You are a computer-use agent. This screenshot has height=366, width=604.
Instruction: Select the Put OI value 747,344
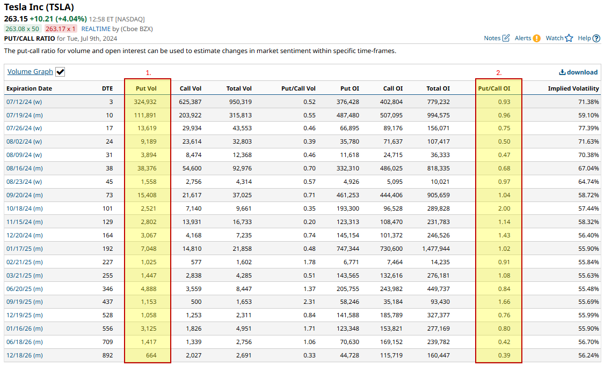(347, 249)
